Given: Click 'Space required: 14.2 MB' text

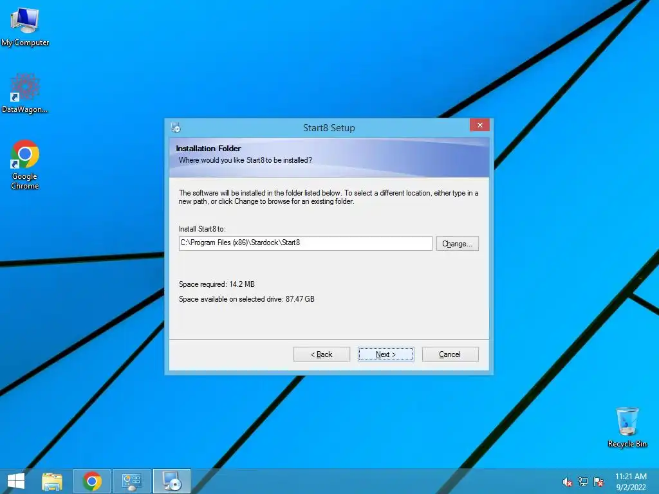Looking at the screenshot, I should (216, 284).
